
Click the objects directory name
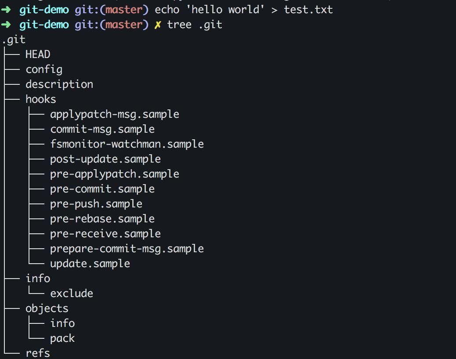coord(47,308)
